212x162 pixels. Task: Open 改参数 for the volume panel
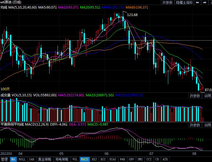pos(195,96)
